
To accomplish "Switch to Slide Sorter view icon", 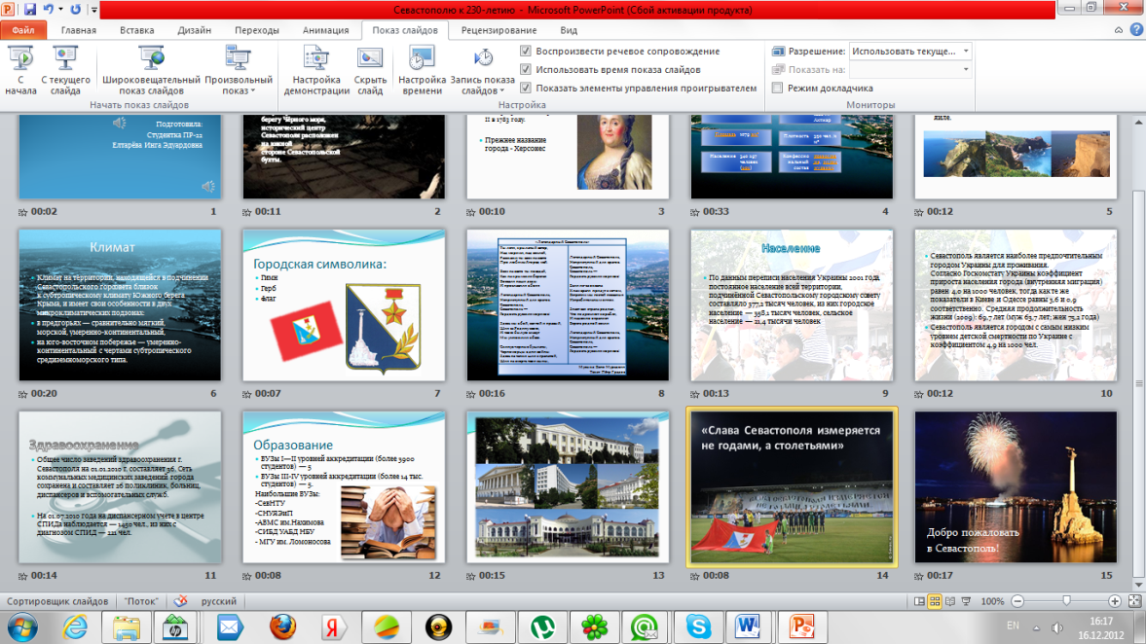I will pyautogui.click(x=935, y=601).
